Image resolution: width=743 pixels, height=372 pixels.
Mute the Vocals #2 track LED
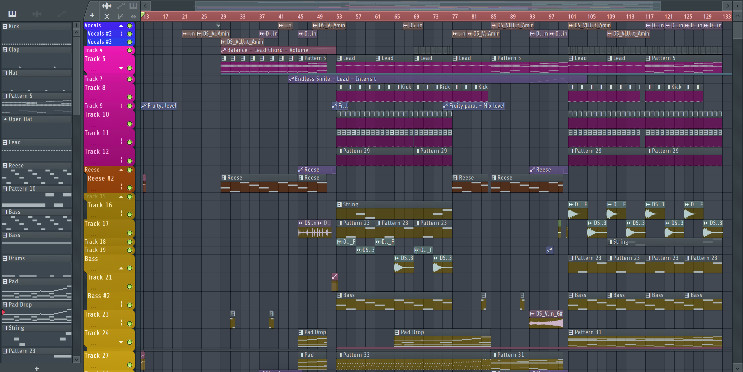130,34
